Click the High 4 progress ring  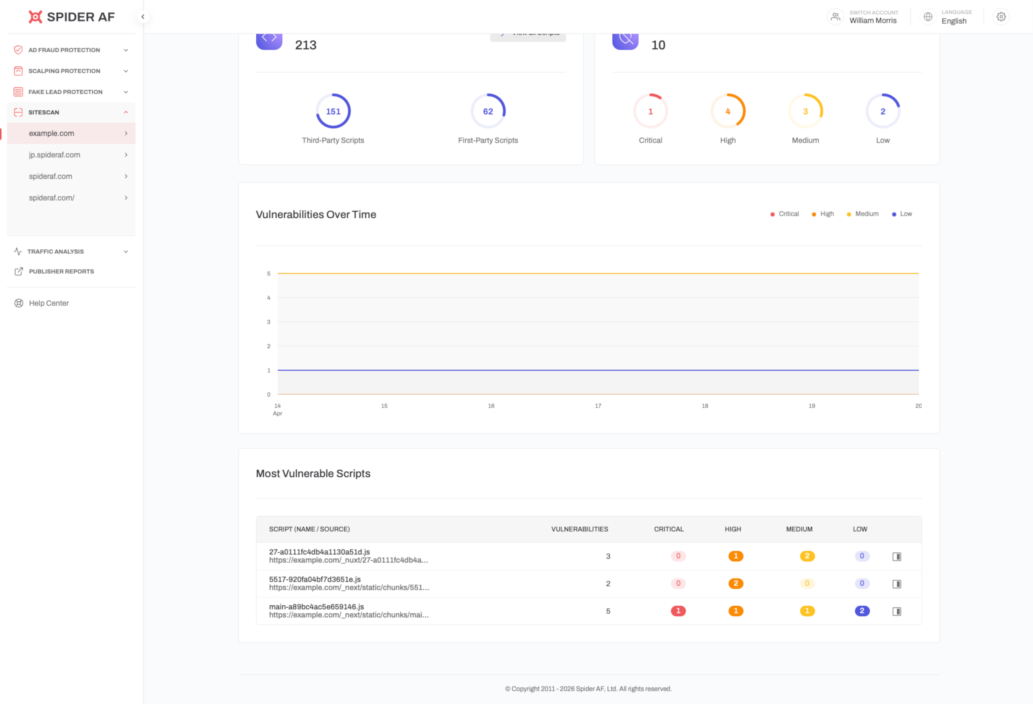[x=728, y=111]
